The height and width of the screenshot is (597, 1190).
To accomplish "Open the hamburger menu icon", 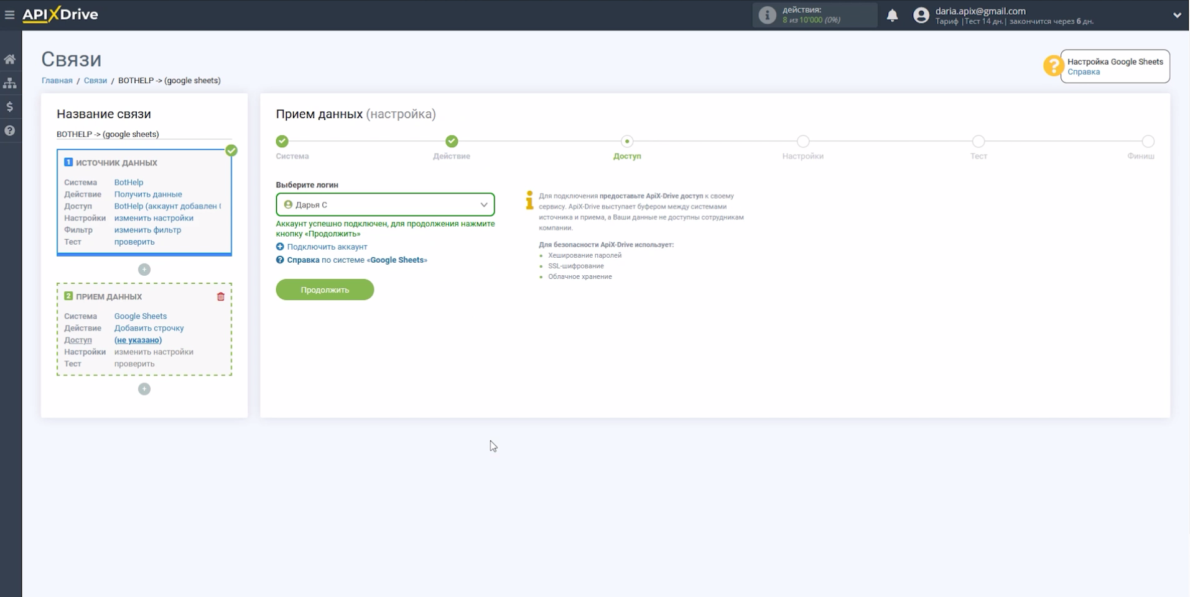I will click(9, 14).
